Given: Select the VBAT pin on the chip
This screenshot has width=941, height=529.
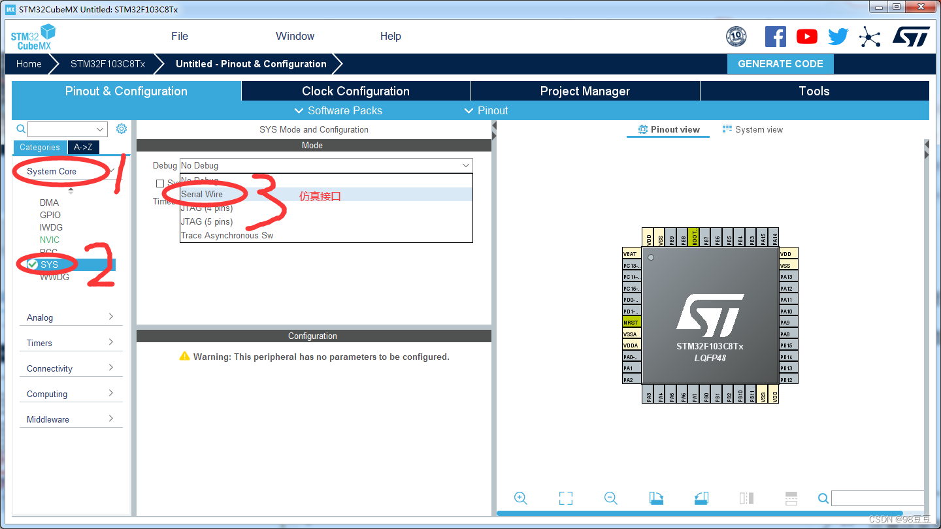Looking at the screenshot, I should pyautogui.click(x=631, y=254).
